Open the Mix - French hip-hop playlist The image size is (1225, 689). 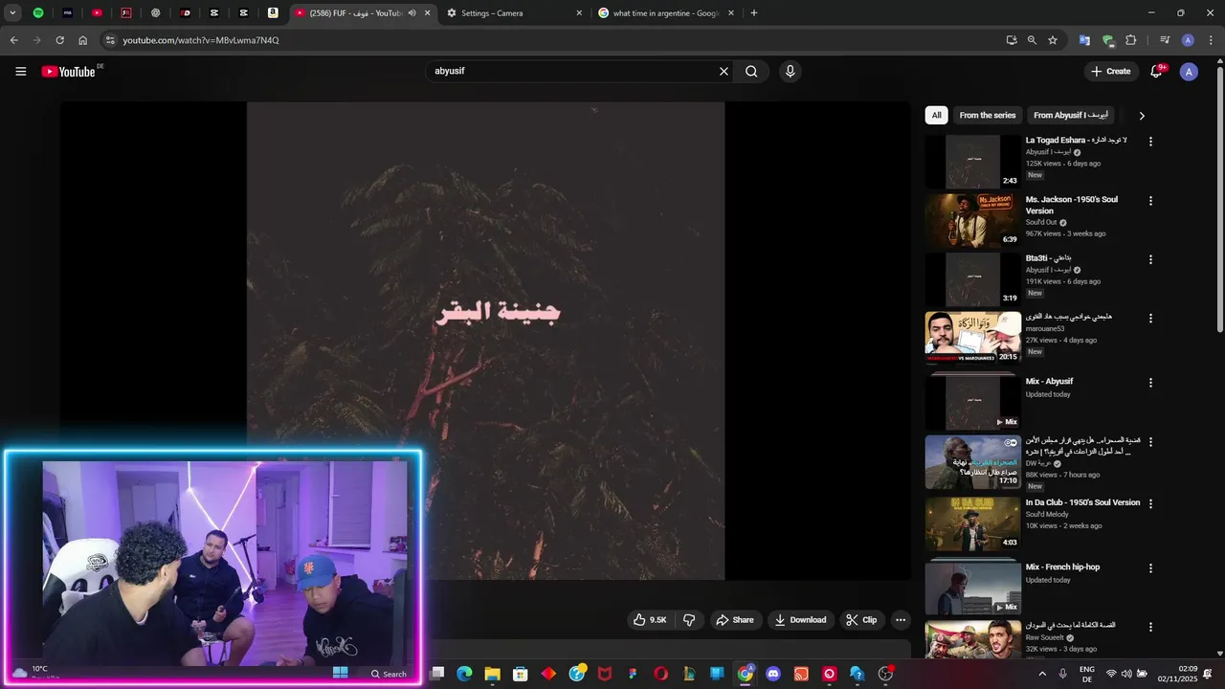pos(972,586)
